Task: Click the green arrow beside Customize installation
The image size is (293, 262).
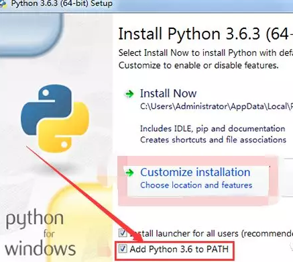Action: pyautogui.click(x=129, y=173)
